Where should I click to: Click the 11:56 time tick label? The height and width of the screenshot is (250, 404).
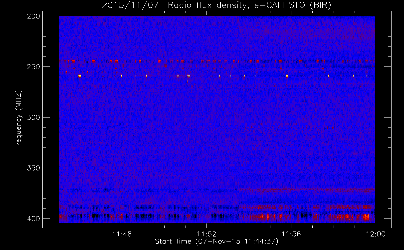(x=291, y=234)
